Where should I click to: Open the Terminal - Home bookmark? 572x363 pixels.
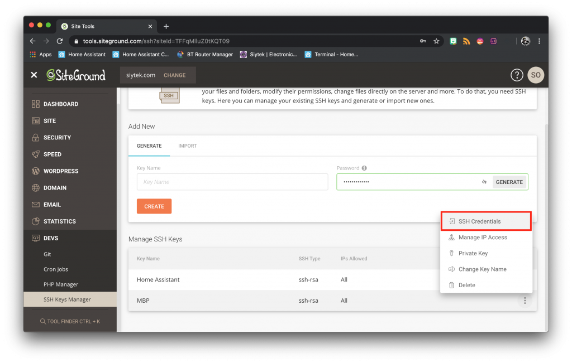tap(331, 55)
